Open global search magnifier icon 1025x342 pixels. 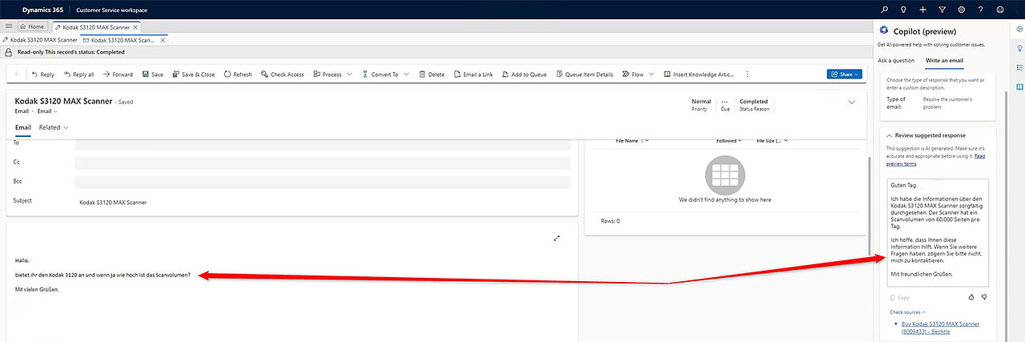coord(884,10)
